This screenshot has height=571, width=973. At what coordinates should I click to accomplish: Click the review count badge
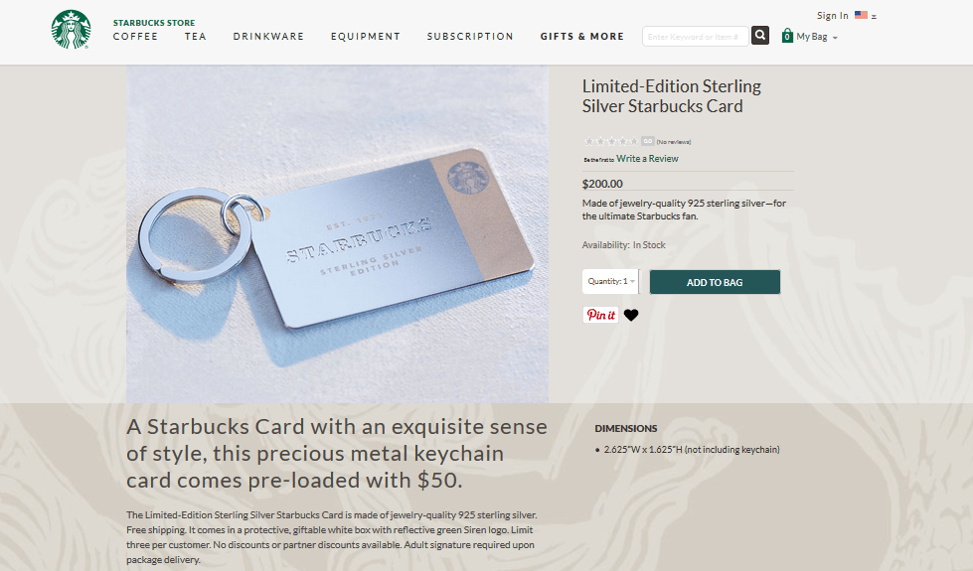(648, 141)
